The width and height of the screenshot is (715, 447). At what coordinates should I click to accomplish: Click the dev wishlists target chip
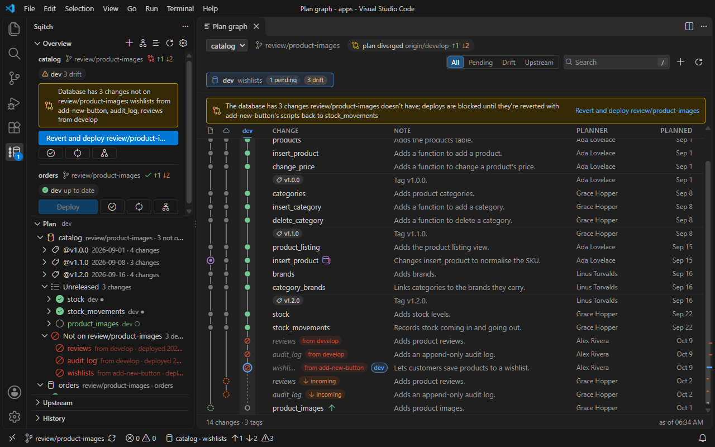pos(270,80)
